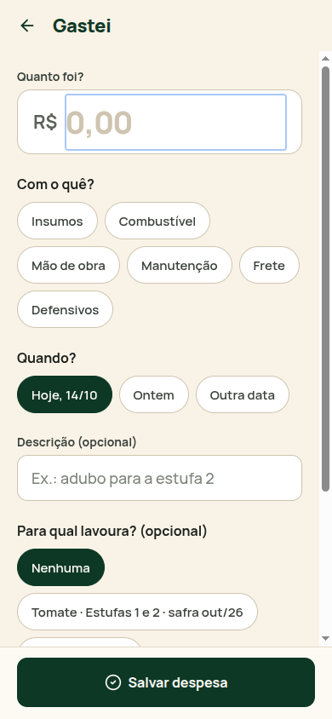Viewport: 332px width, 719px height.
Task: Select the Defensivos category
Action: tap(65, 309)
